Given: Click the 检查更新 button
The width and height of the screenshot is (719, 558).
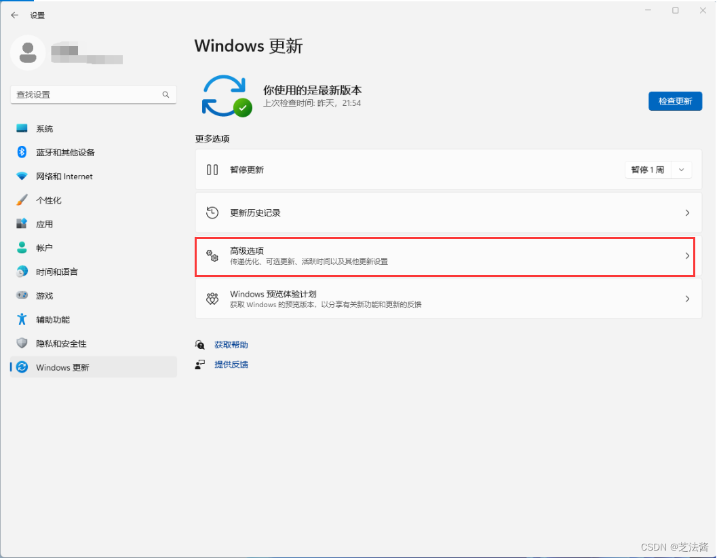Looking at the screenshot, I should pos(675,101).
